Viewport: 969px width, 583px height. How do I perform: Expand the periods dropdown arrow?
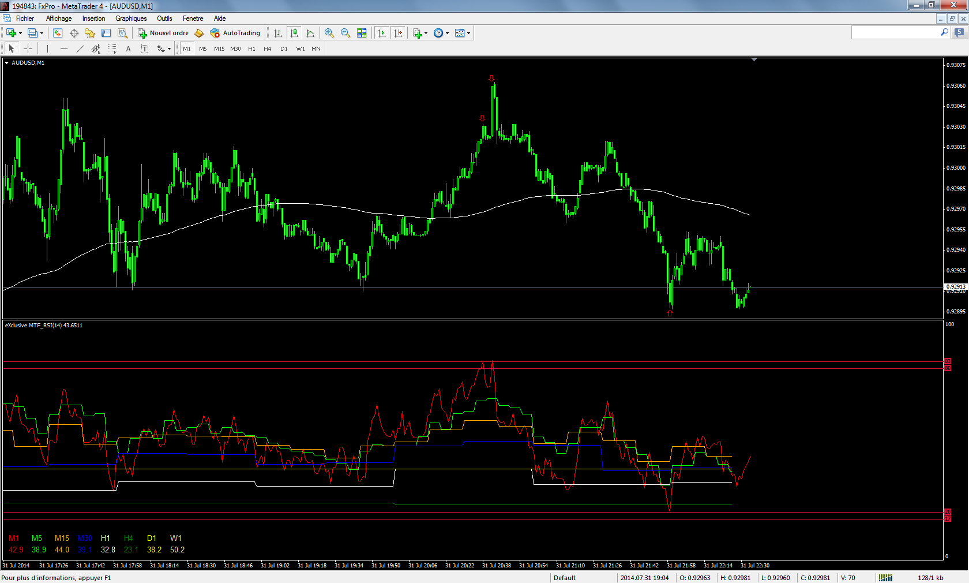click(x=448, y=33)
